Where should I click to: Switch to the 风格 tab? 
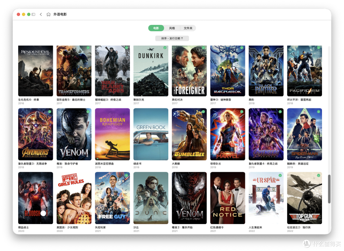coord(172,28)
